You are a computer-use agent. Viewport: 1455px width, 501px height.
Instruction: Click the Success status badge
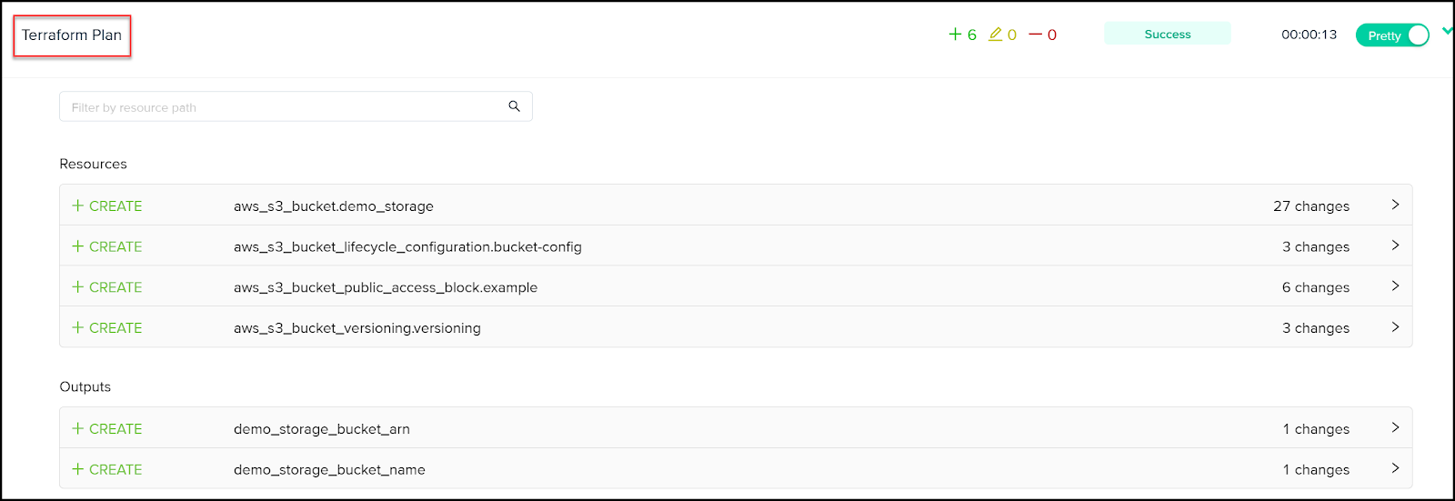[1168, 34]
